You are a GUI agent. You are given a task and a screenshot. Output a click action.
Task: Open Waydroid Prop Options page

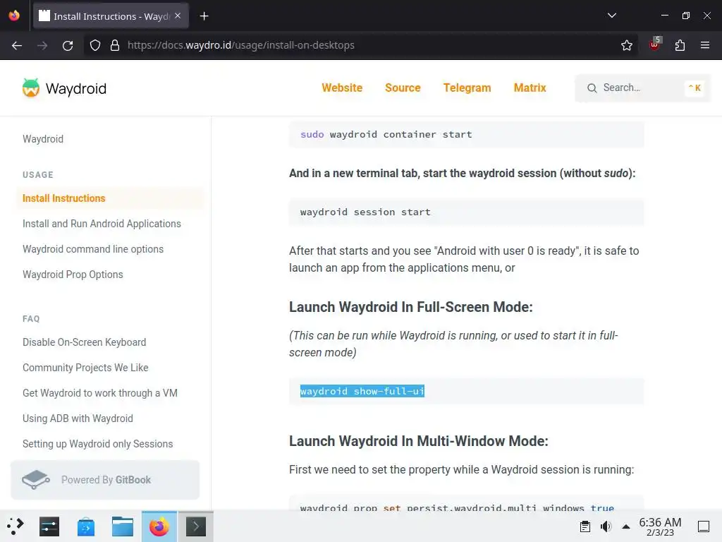pos(73,275)
